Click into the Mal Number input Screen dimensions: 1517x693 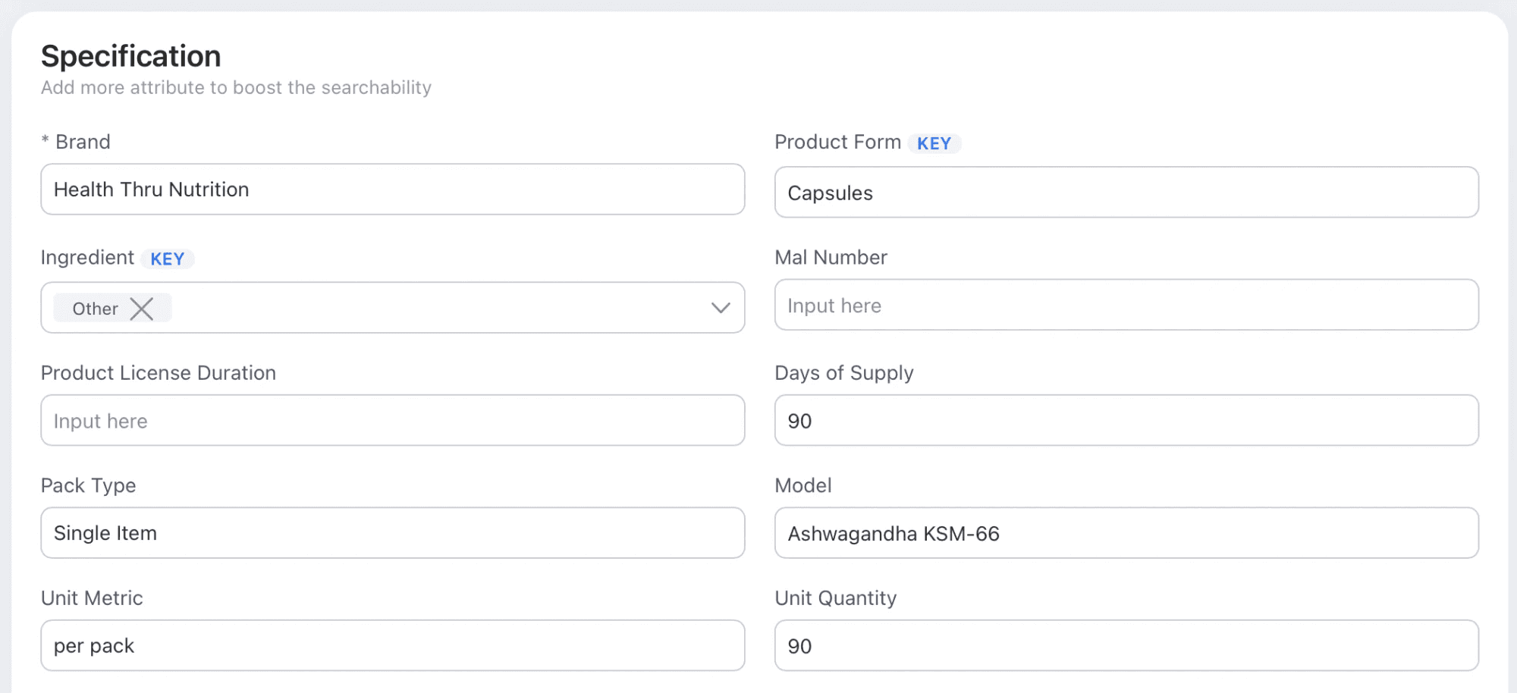click(1126, 306)
